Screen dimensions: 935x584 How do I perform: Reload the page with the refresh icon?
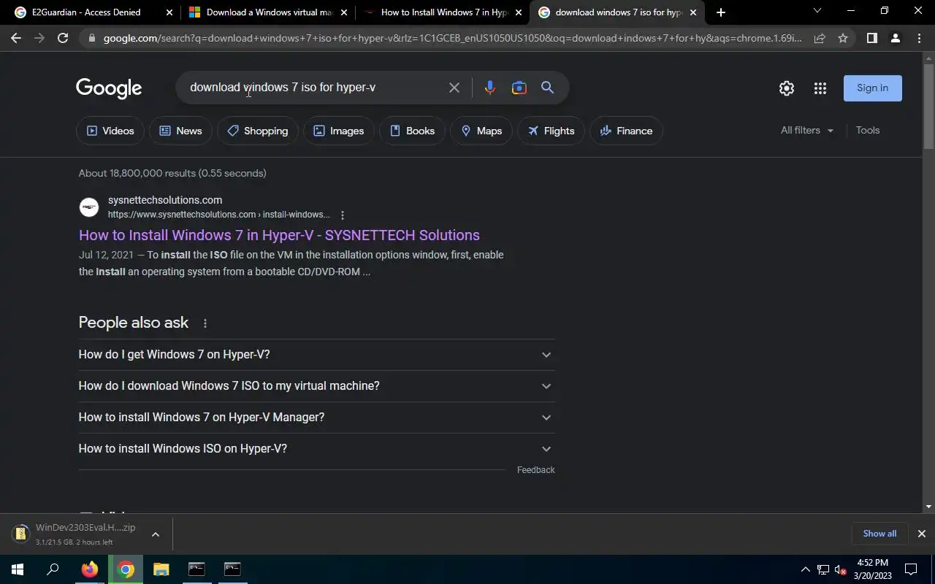tap(63, 38)
